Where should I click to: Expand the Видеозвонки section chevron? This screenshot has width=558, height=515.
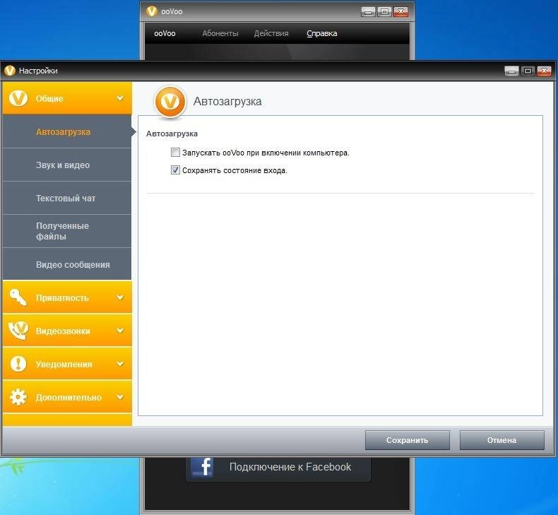coord(120,331)
